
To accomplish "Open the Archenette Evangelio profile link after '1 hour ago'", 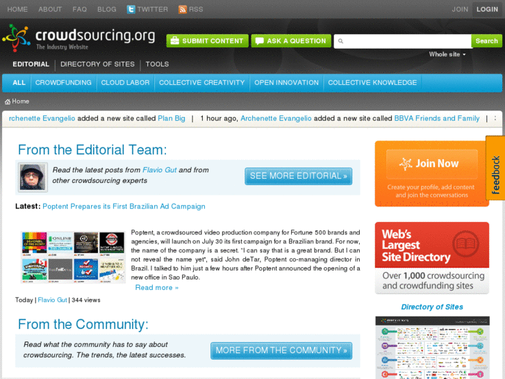I will (276, 118).
